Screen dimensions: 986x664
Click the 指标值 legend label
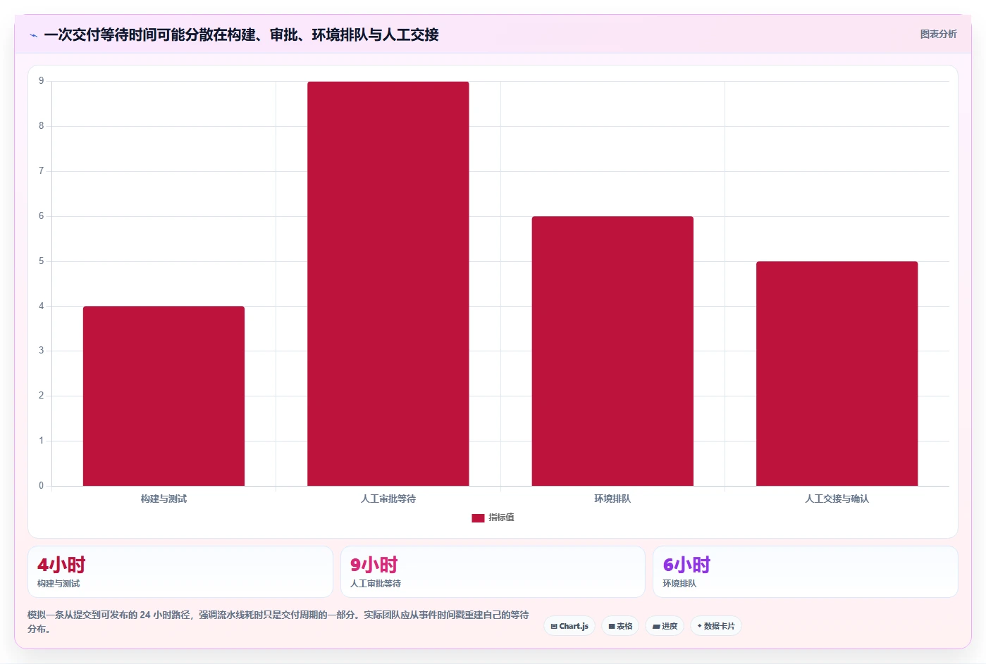point(501,518)
